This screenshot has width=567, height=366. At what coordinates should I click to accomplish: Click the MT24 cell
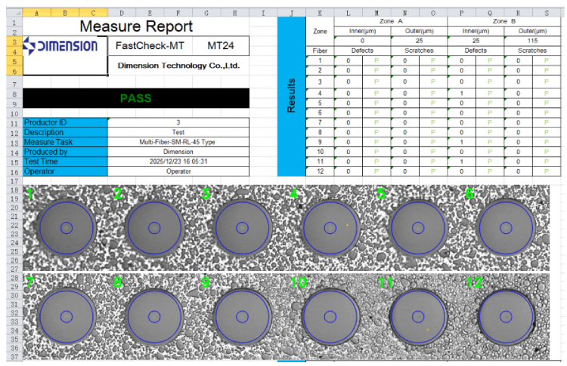[221, 46]
